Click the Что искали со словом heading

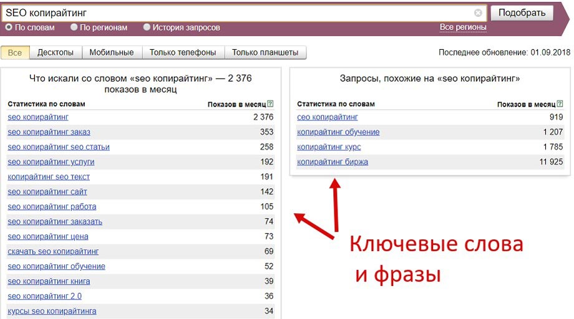coord(140,83)
